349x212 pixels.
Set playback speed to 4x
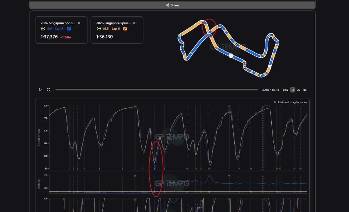tap(305, 90)
